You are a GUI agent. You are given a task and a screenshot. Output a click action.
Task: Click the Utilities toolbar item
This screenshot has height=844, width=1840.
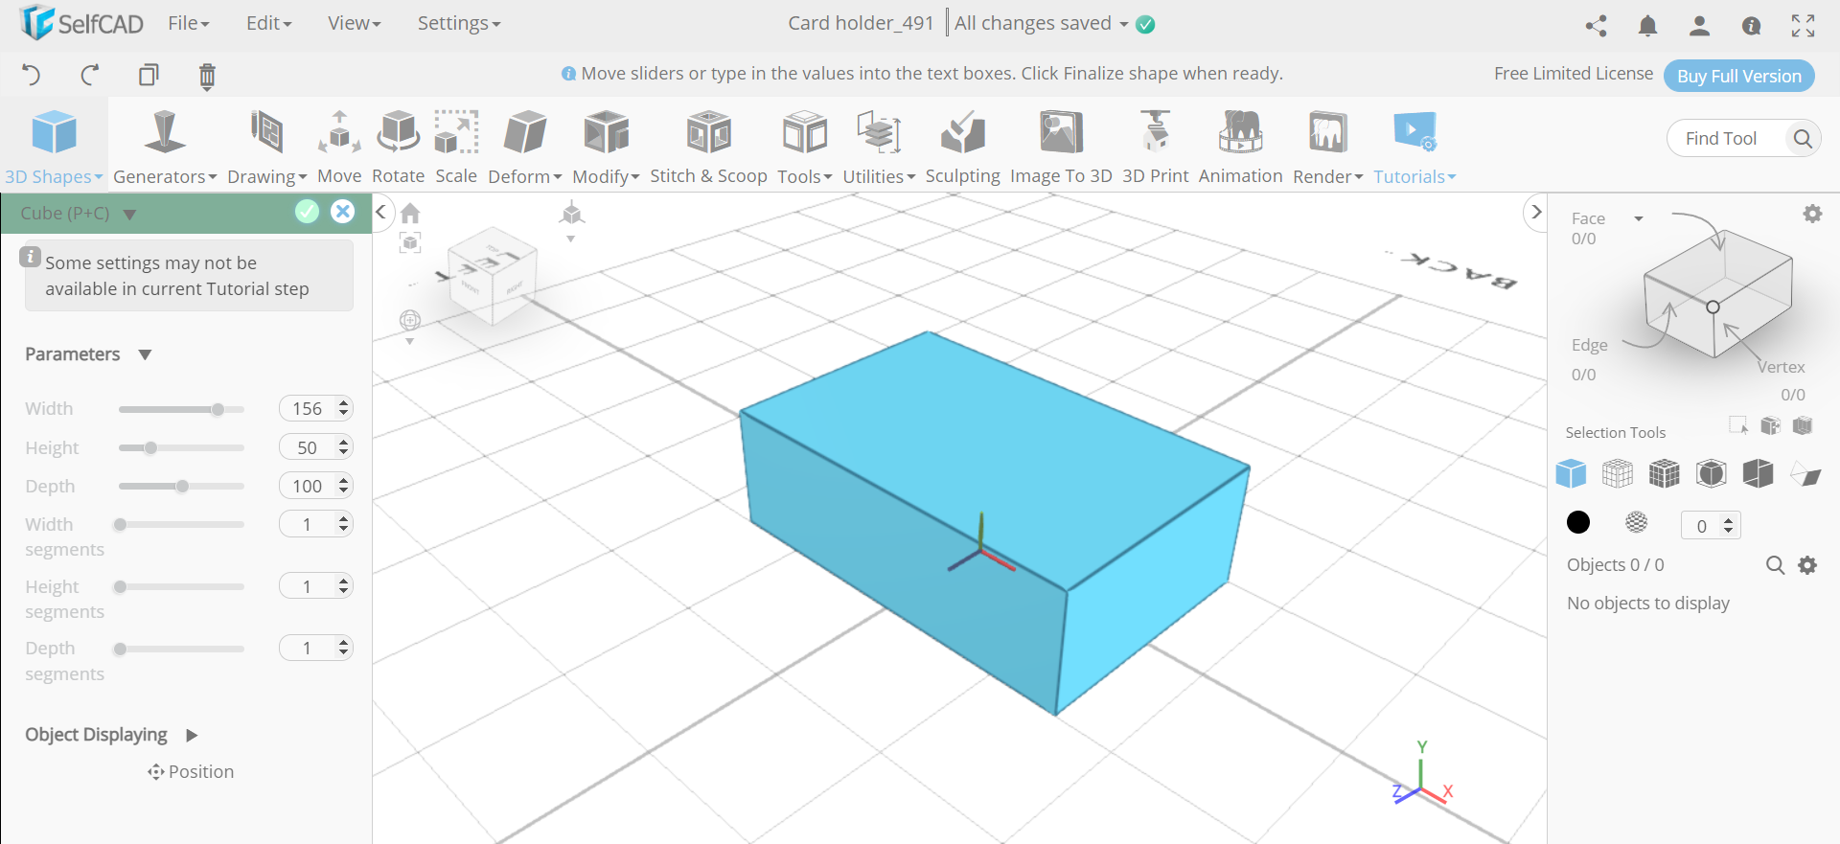pyautogui.click(x=879, y=148)
